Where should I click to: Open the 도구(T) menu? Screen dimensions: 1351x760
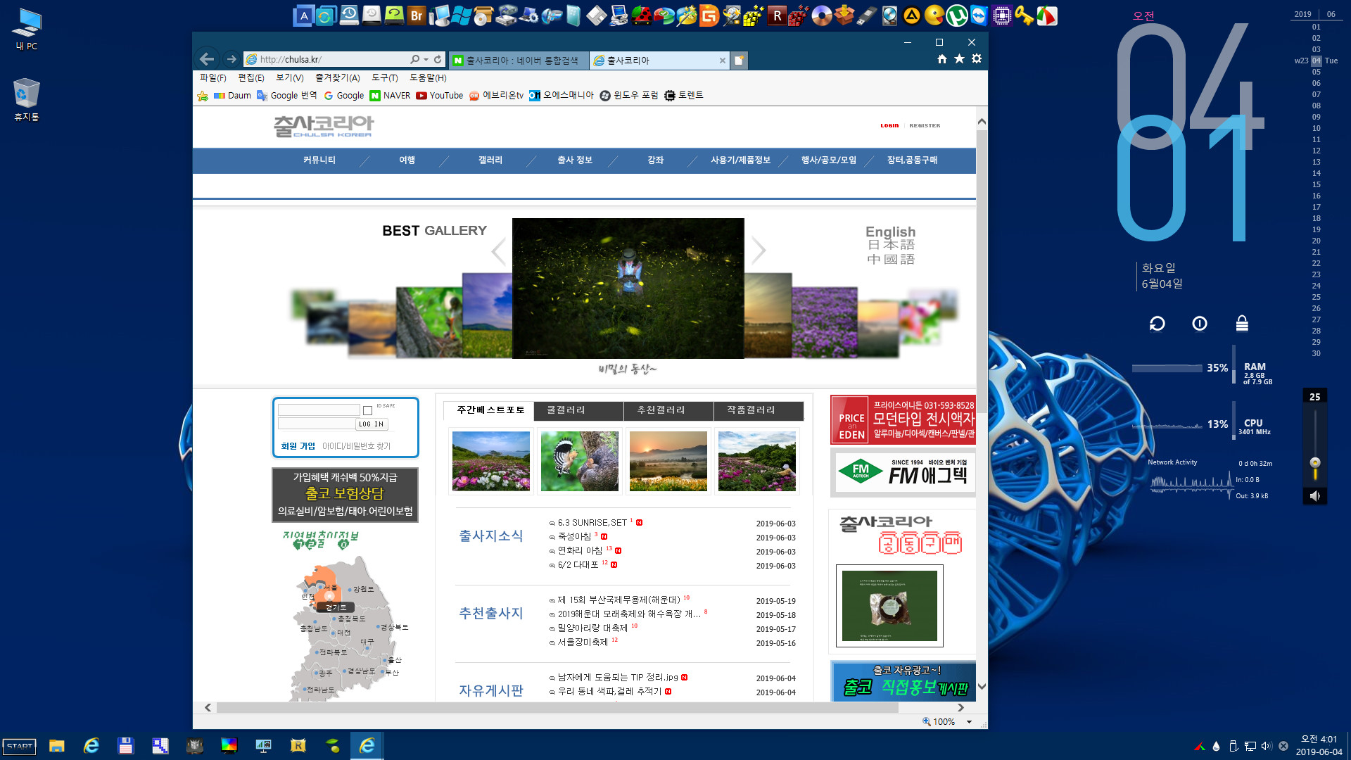pyautogui.click(x=385, y=78)
